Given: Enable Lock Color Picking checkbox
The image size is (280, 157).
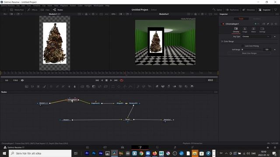Looking at the screenshot, I should tap(242, 46).
